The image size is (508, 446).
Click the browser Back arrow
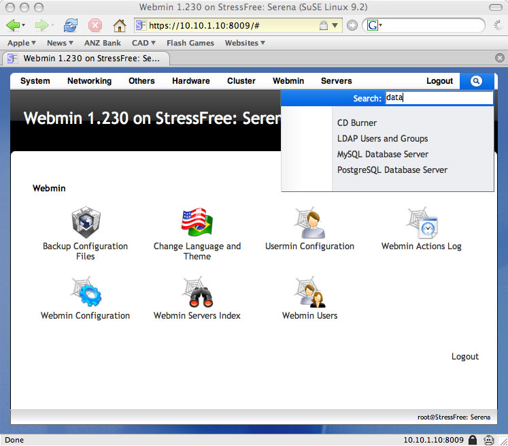point(13,25)
